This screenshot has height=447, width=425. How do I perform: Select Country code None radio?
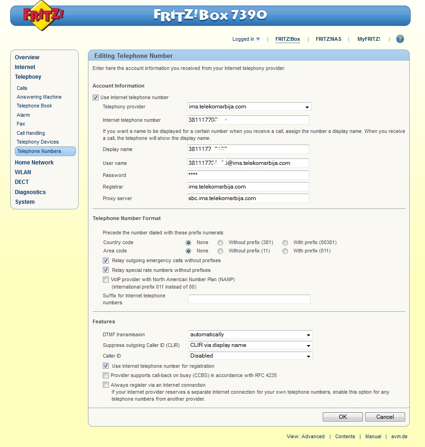[x=188, y=243]
